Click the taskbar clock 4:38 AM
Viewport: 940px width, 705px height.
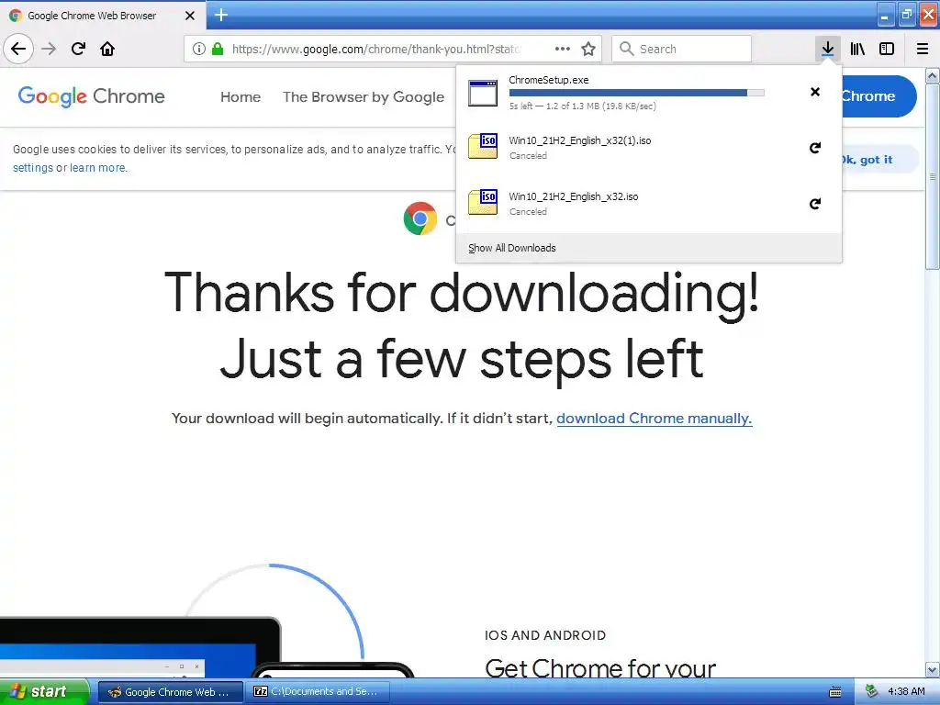coord(906,692)
